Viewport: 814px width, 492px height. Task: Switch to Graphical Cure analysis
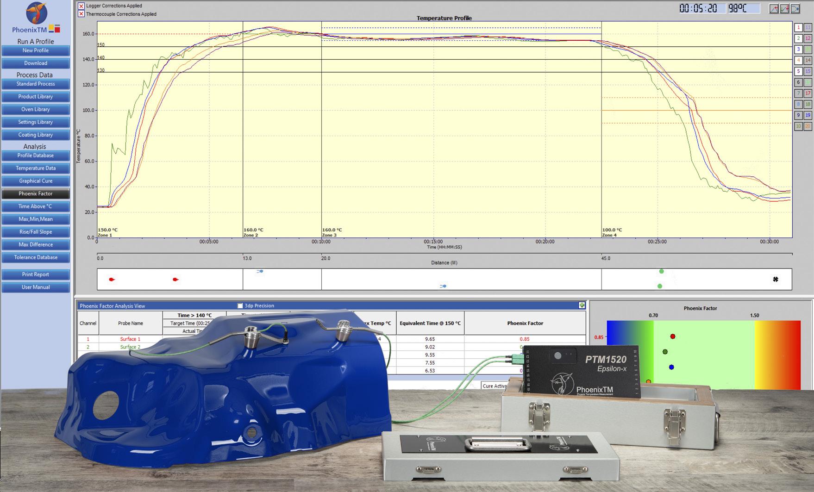click(x=36, y=181)
